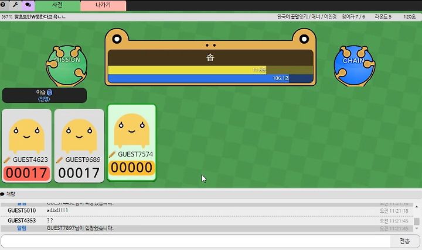Open the 사전 dictionary tab
This screenshot has height=250, width=422.
[57, 5]
